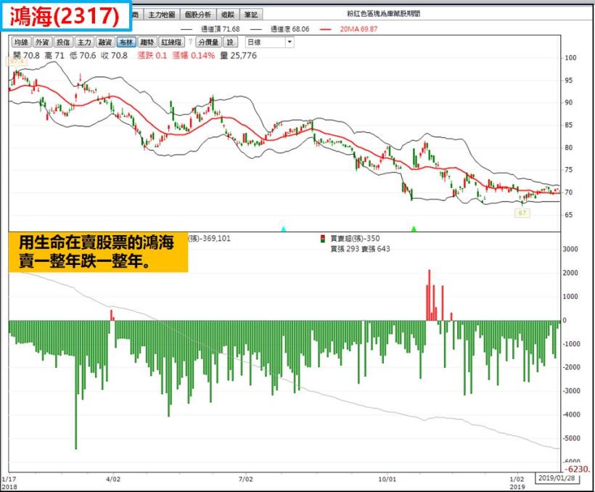This screenshot has width=595, height=492.
Task: Switch to the 追蹤 tab
Action: [x=228, y=15]
